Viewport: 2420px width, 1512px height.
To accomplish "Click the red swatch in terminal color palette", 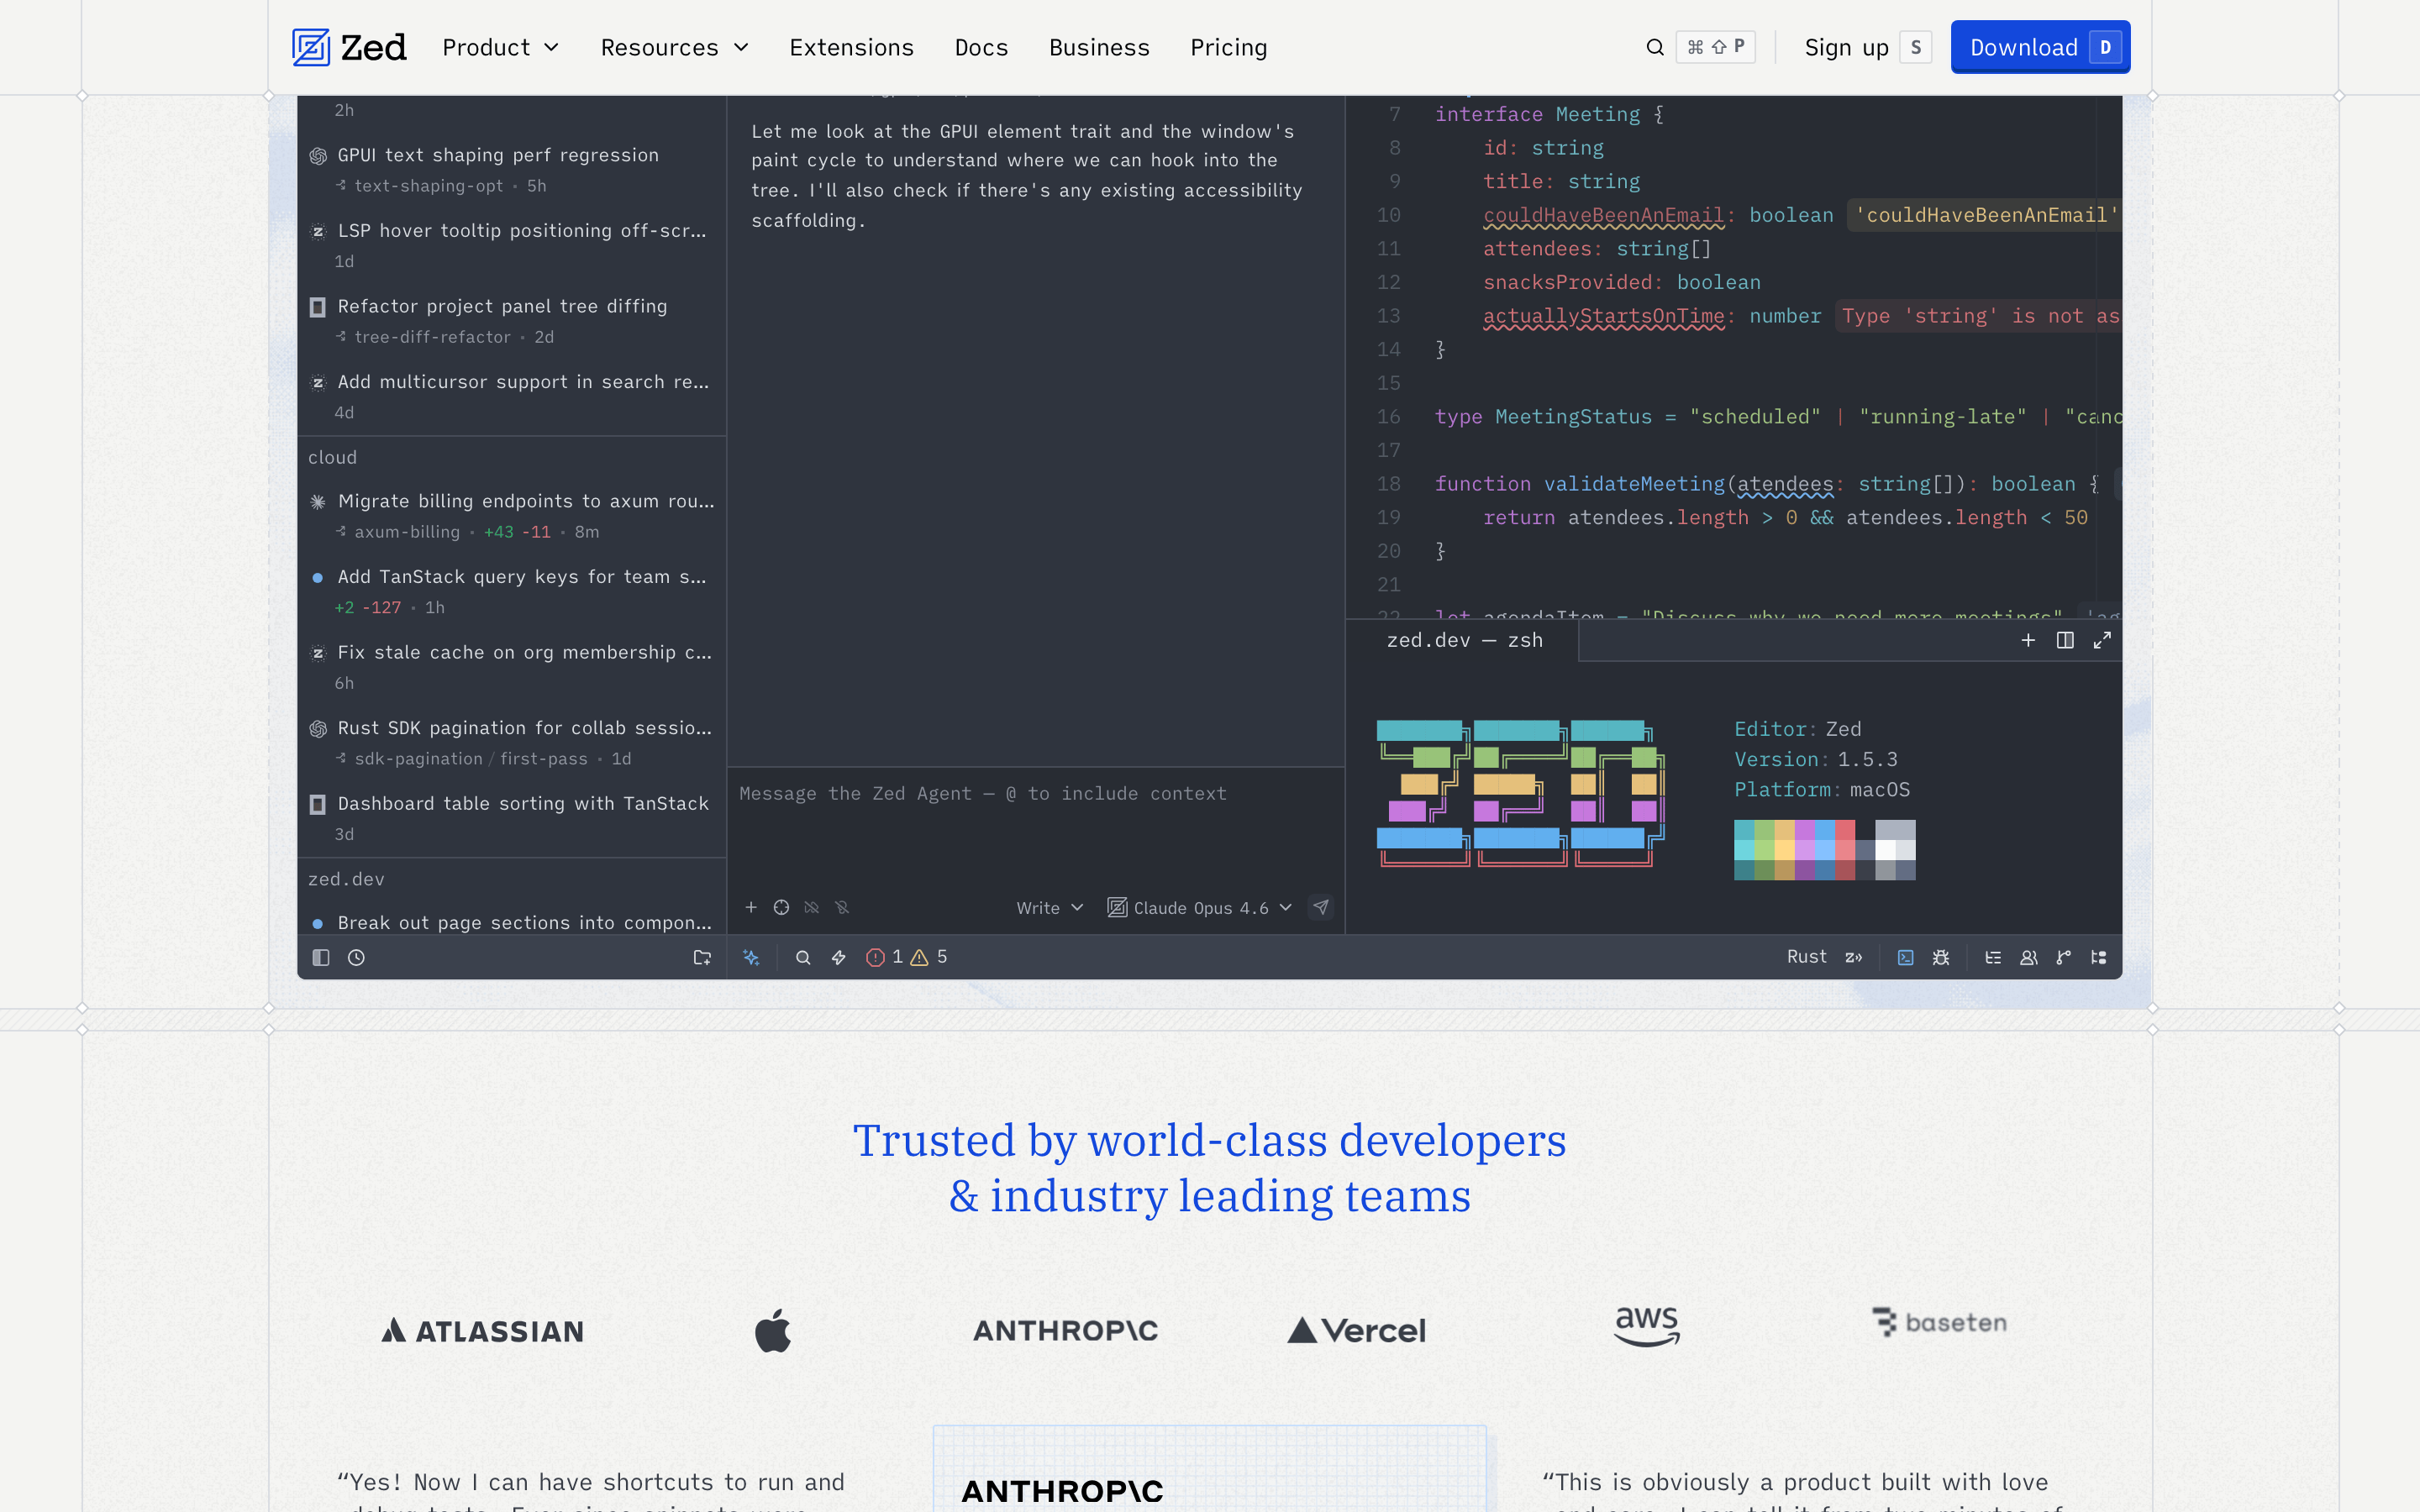I will (1845, 830).
